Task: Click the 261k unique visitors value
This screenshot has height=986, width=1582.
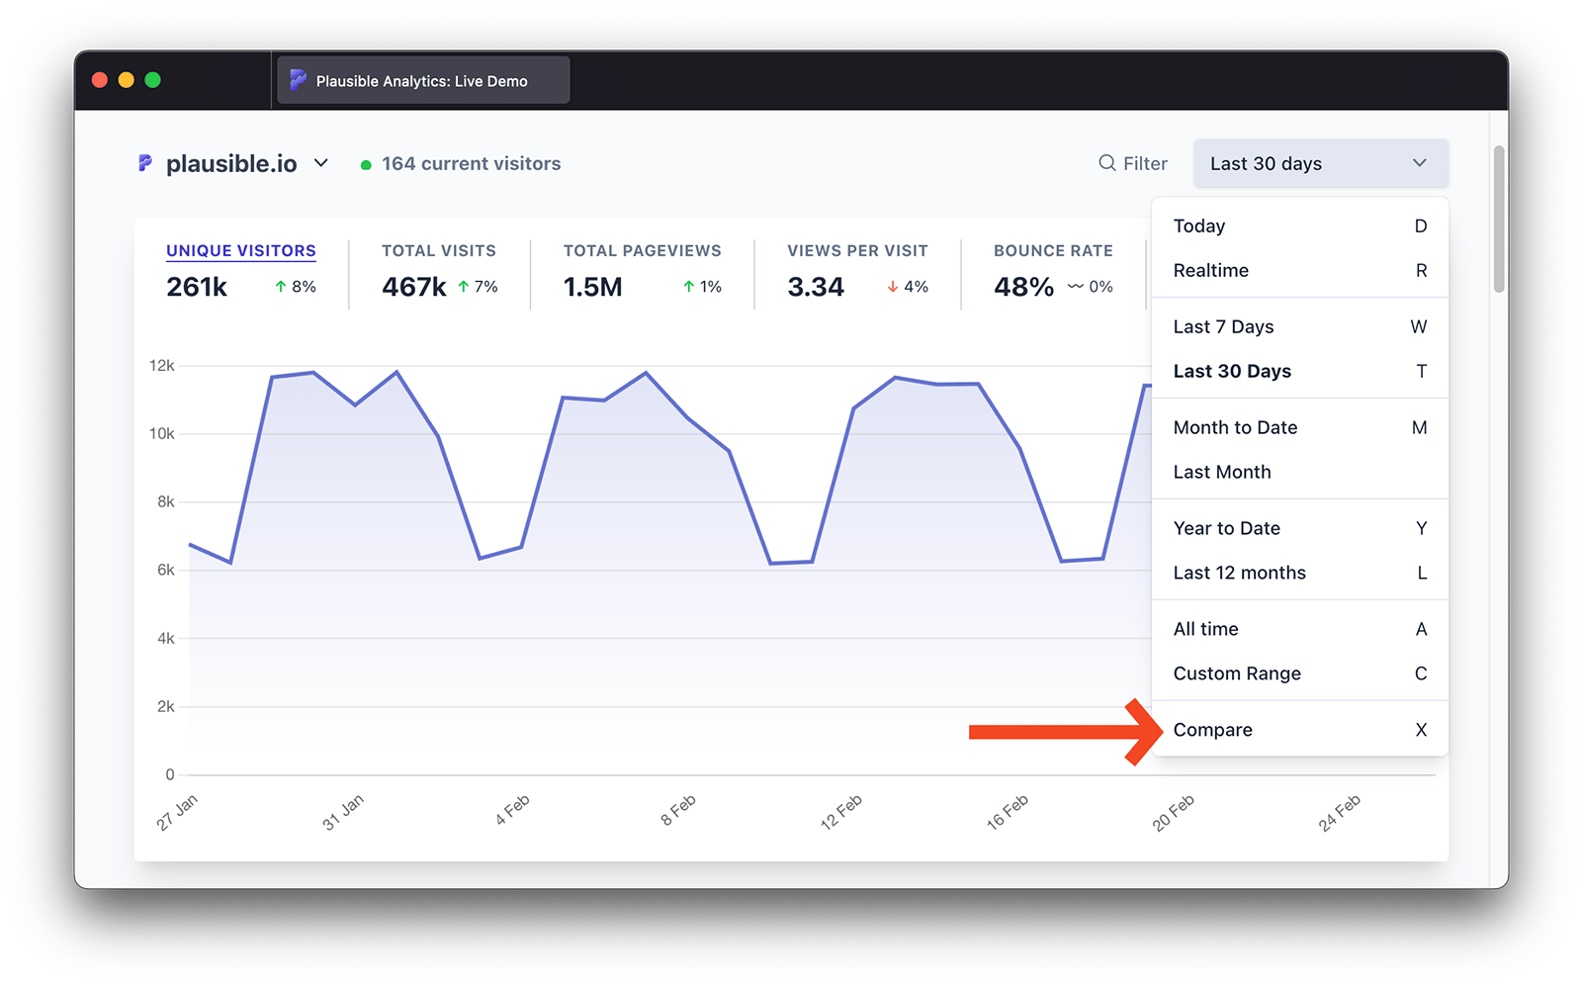Action: point(197,287)
